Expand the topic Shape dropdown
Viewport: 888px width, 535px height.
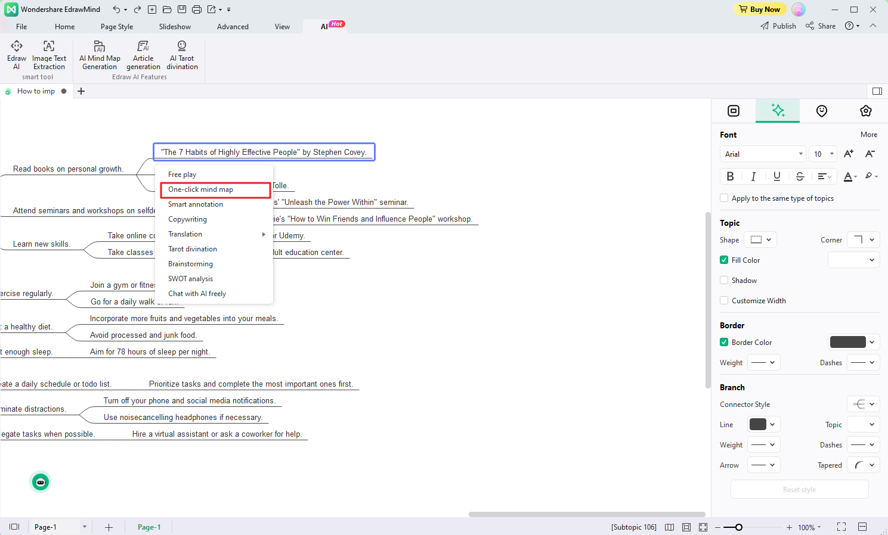[x=760, y=239]
